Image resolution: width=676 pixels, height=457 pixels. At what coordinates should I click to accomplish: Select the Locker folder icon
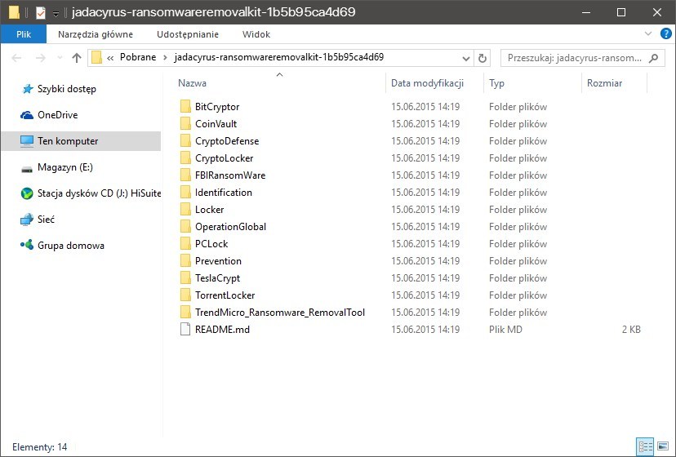click(185, 210)
